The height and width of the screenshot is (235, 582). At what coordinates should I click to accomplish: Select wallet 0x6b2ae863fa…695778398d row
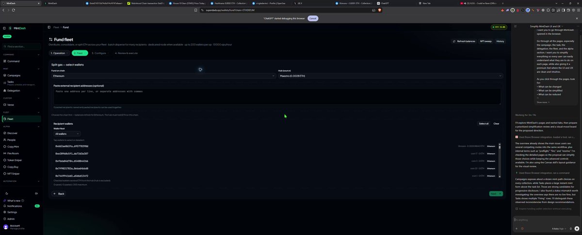coord(275,146)
